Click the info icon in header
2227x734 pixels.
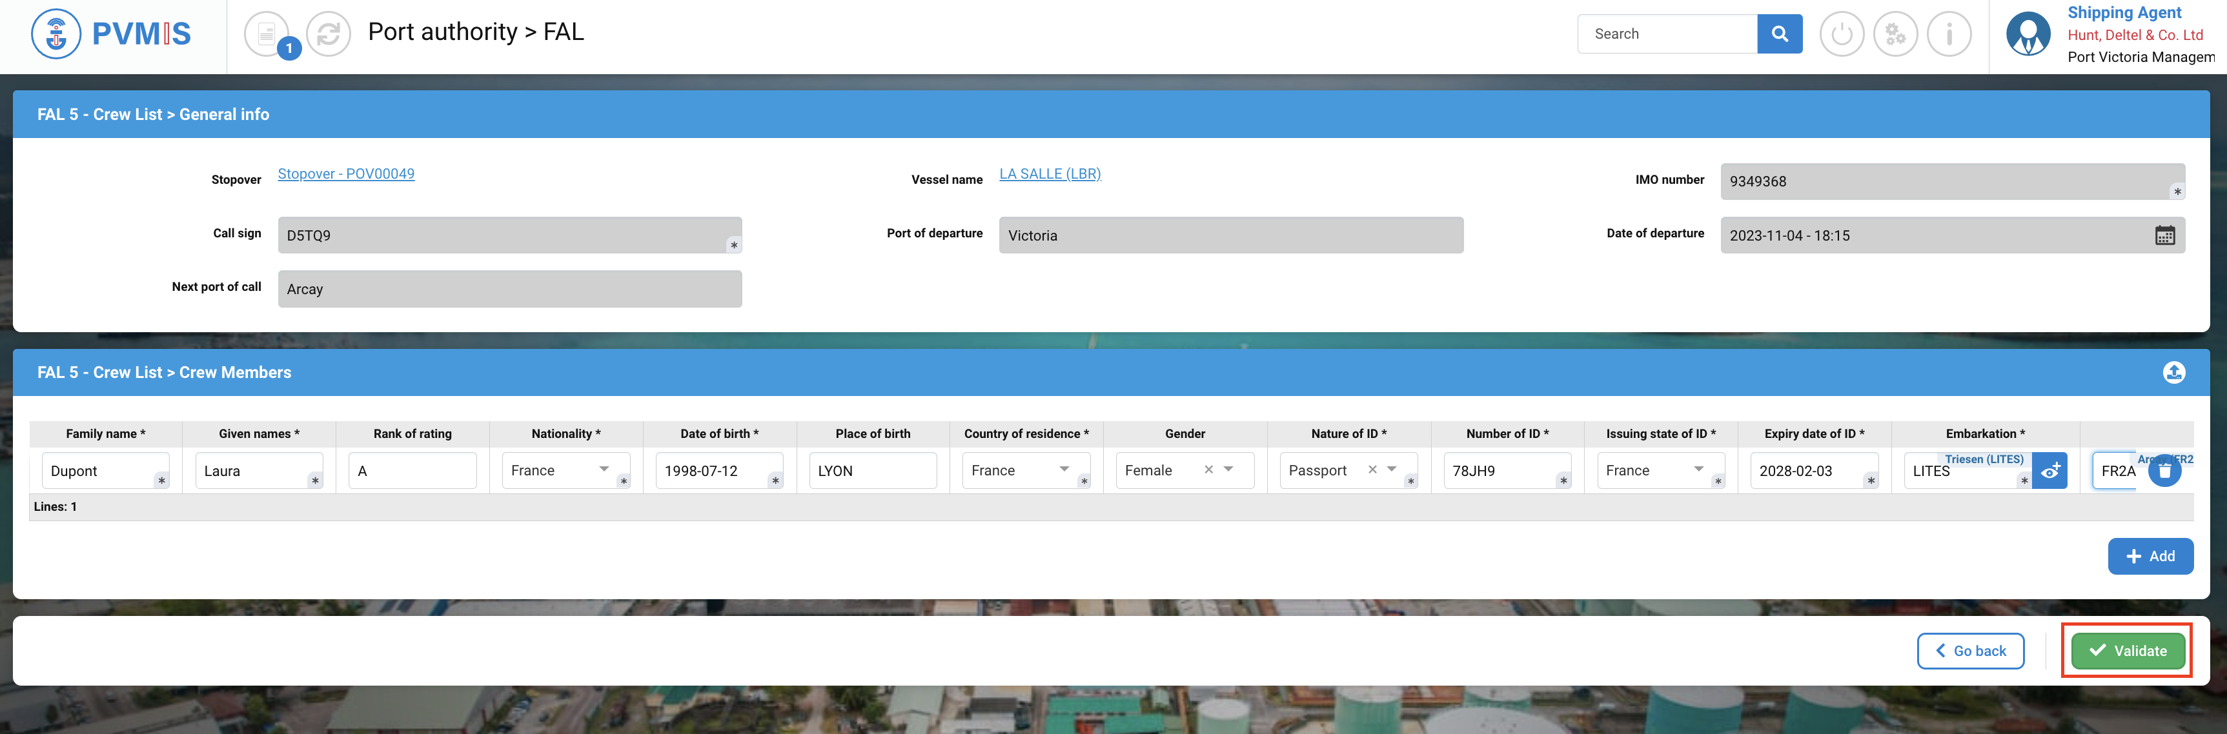[x=1949, y=35]
